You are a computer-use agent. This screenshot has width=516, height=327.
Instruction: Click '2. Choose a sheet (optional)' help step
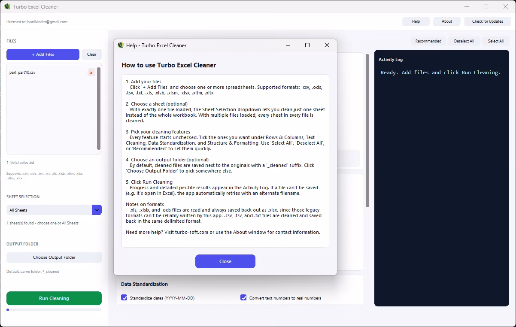(157, 104)
